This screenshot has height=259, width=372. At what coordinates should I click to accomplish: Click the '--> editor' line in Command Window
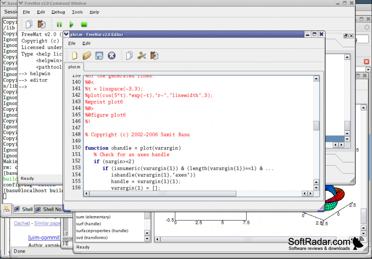33,80
